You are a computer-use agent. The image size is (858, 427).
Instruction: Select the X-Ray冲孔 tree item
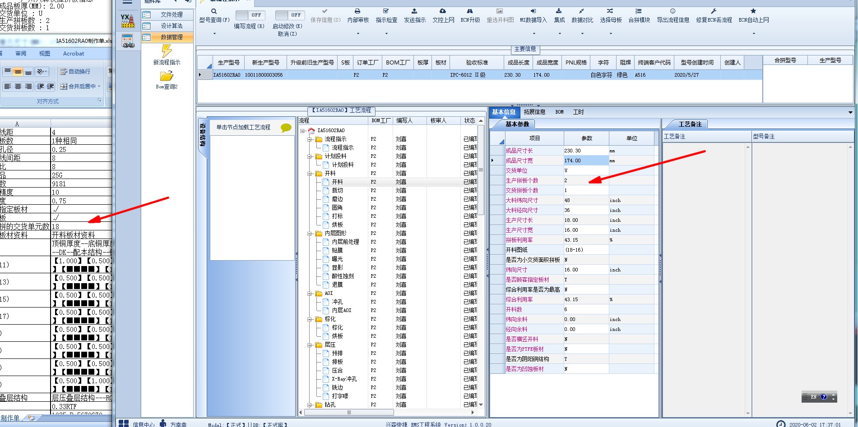point(344,379)
